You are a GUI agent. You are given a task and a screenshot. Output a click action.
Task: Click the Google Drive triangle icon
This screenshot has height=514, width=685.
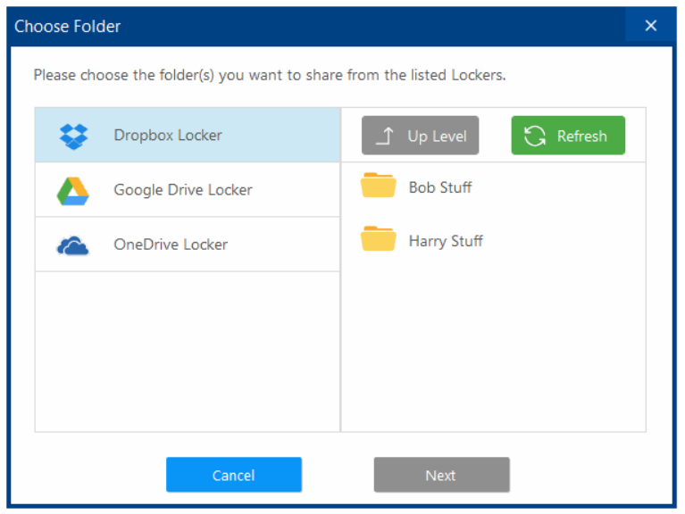coord(73,190)
